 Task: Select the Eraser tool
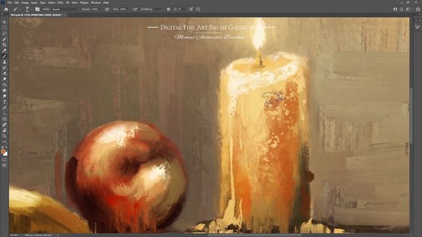[5, 73]
